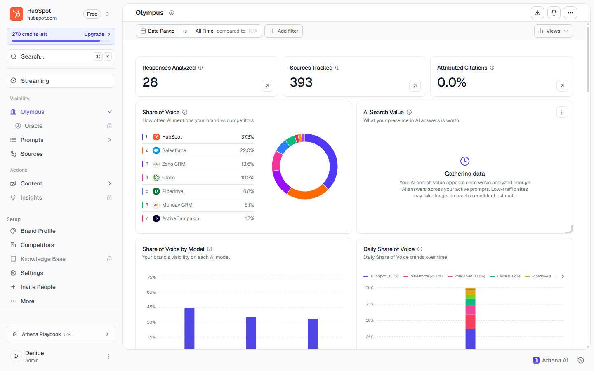Open the workspace switcher arrows

(x=107, y=14)
